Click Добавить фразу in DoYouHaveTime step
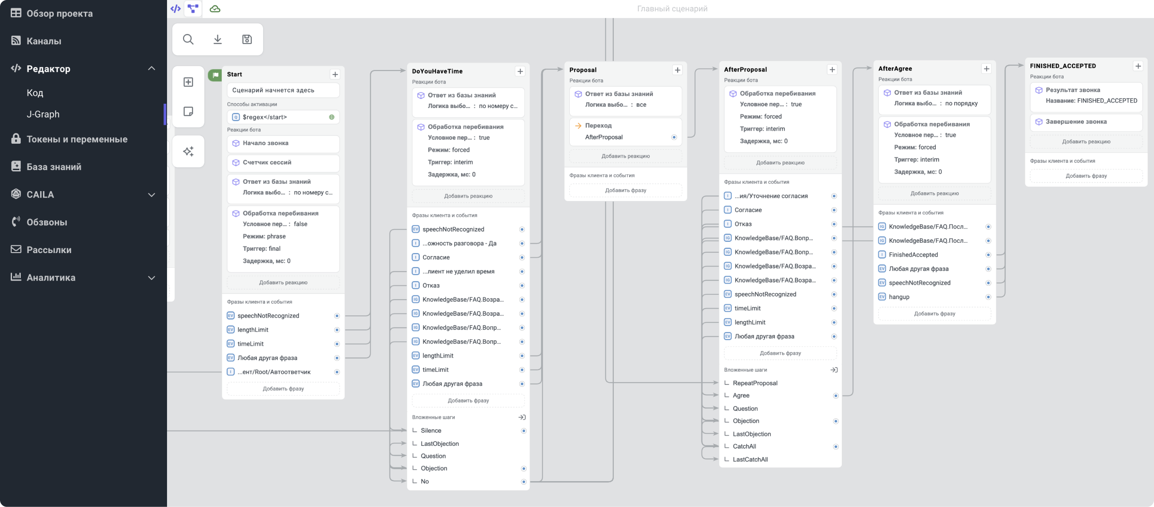This screenshot has height=507, width=1154. [468, 400]
